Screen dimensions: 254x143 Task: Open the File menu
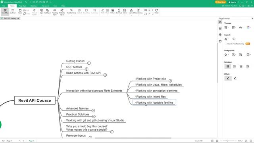(4, 6)
